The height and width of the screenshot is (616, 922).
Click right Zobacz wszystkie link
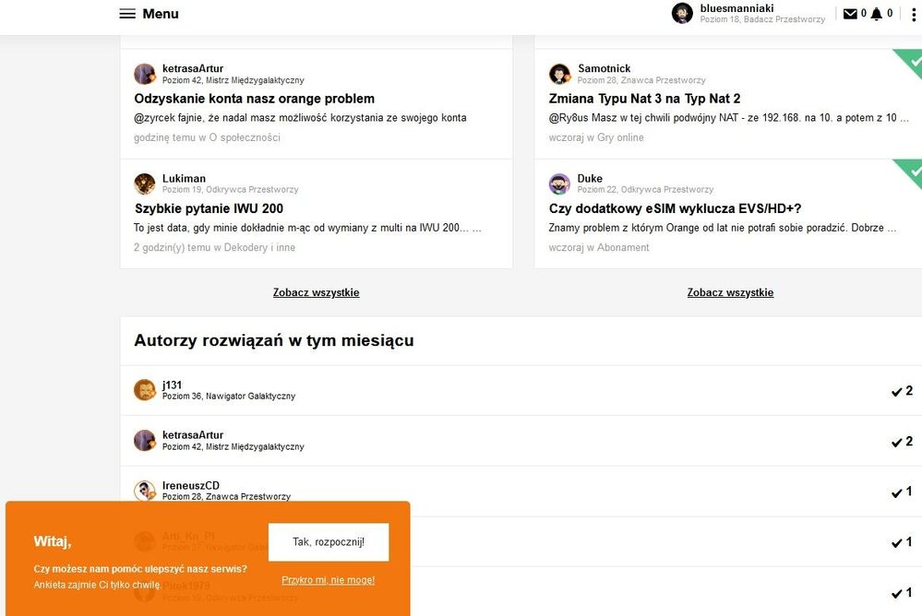click(730, 292)
